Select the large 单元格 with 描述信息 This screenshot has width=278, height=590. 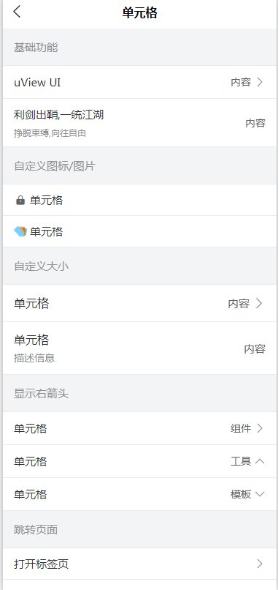coord(139,348)
